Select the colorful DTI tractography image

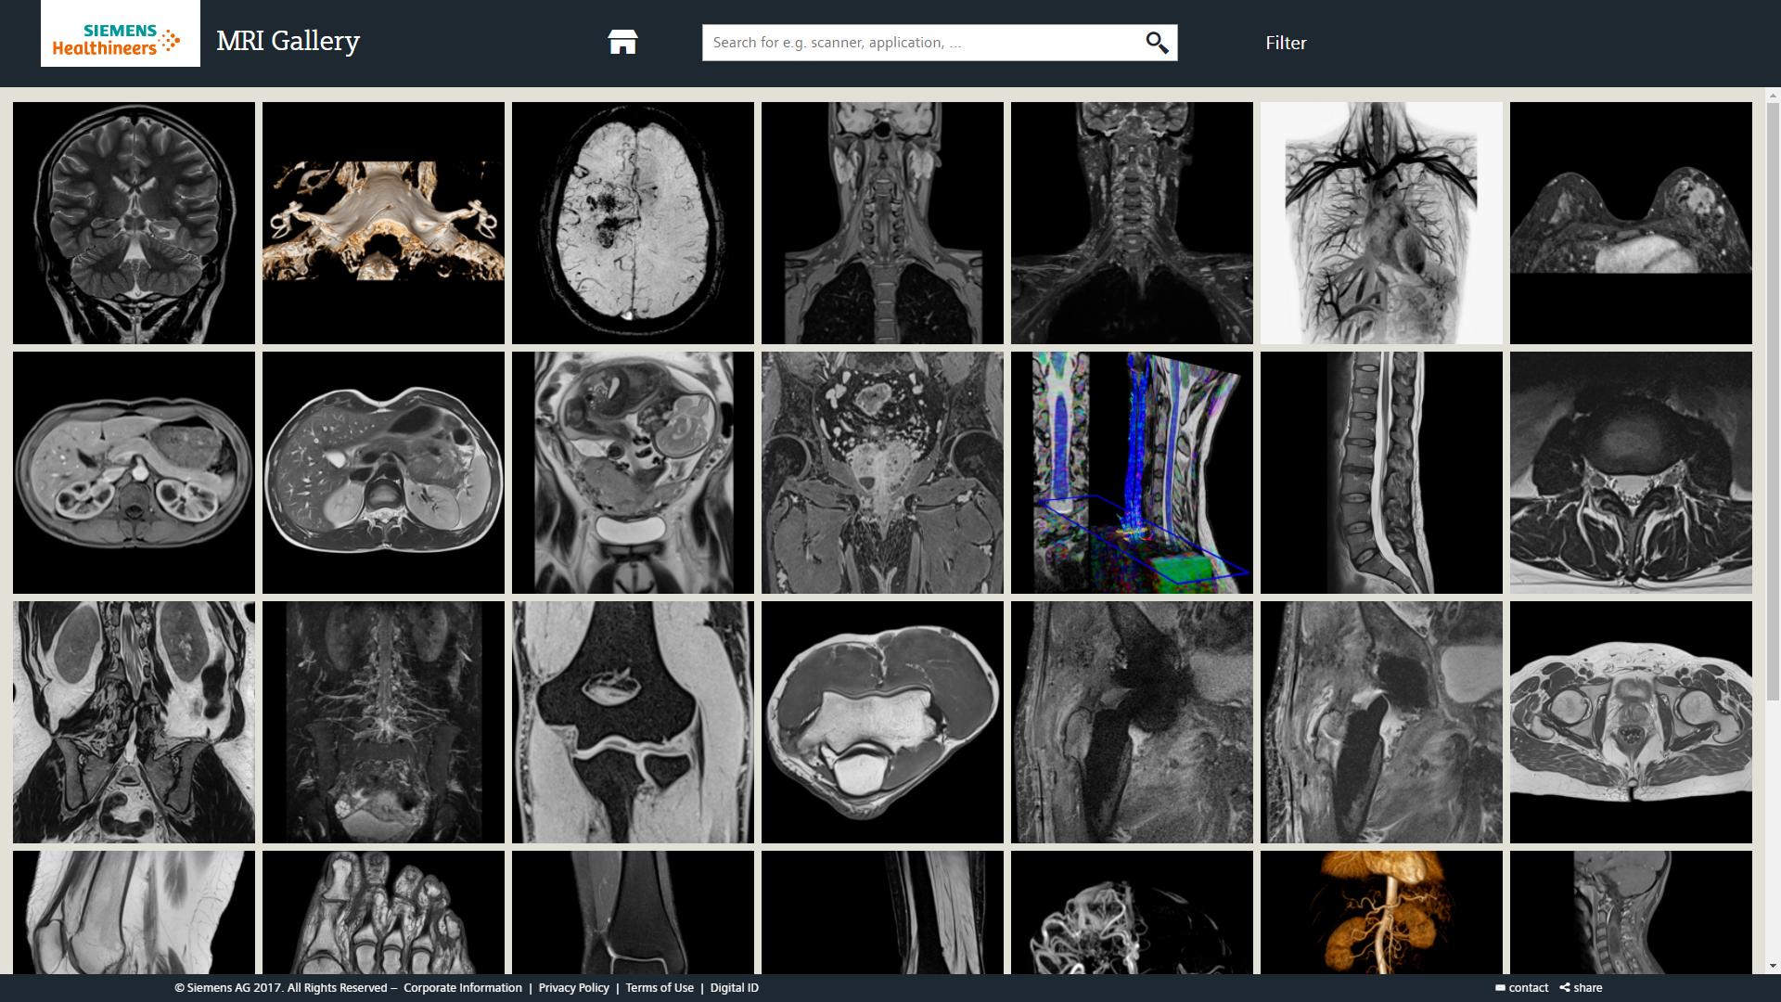[x=1132, y=472]
